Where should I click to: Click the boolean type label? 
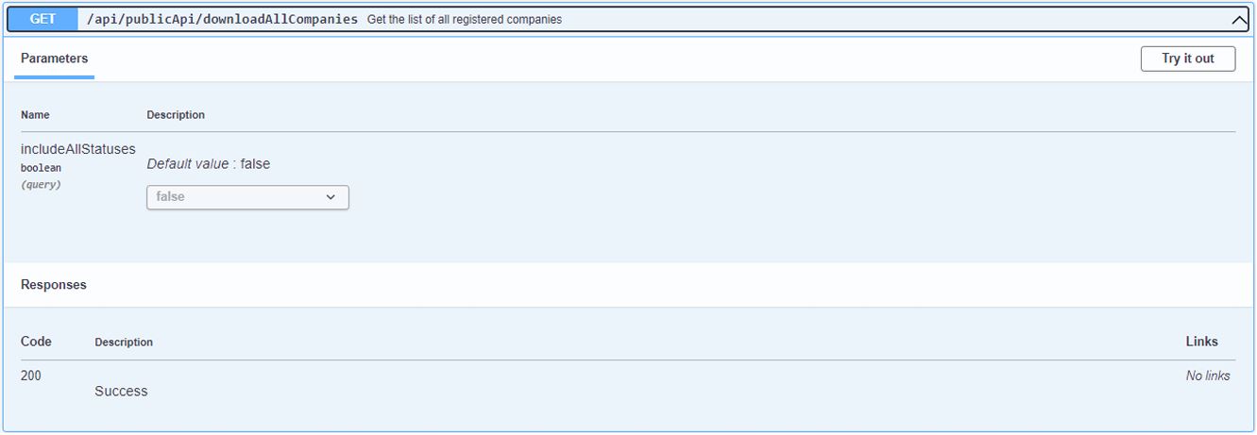pyautogui.click(x=41, y=168)
